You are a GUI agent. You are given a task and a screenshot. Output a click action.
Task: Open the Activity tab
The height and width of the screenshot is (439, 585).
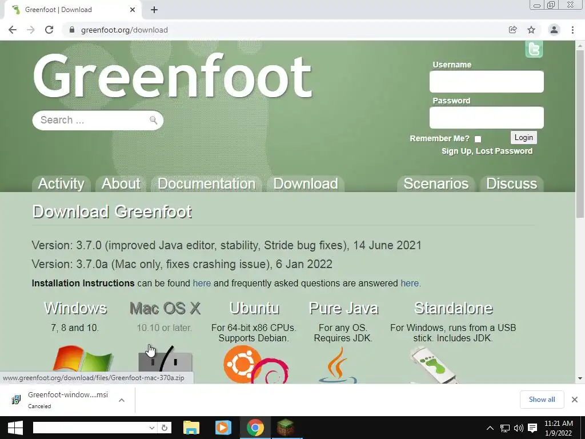(x=61, y=183)
